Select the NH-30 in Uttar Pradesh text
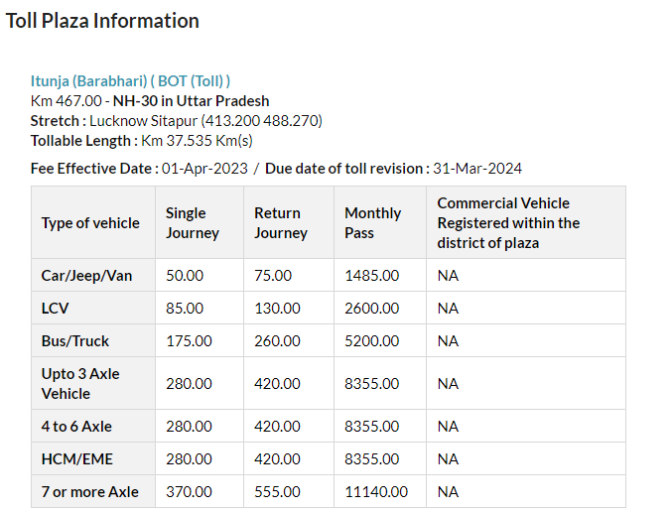 click(x=191, y=100)
